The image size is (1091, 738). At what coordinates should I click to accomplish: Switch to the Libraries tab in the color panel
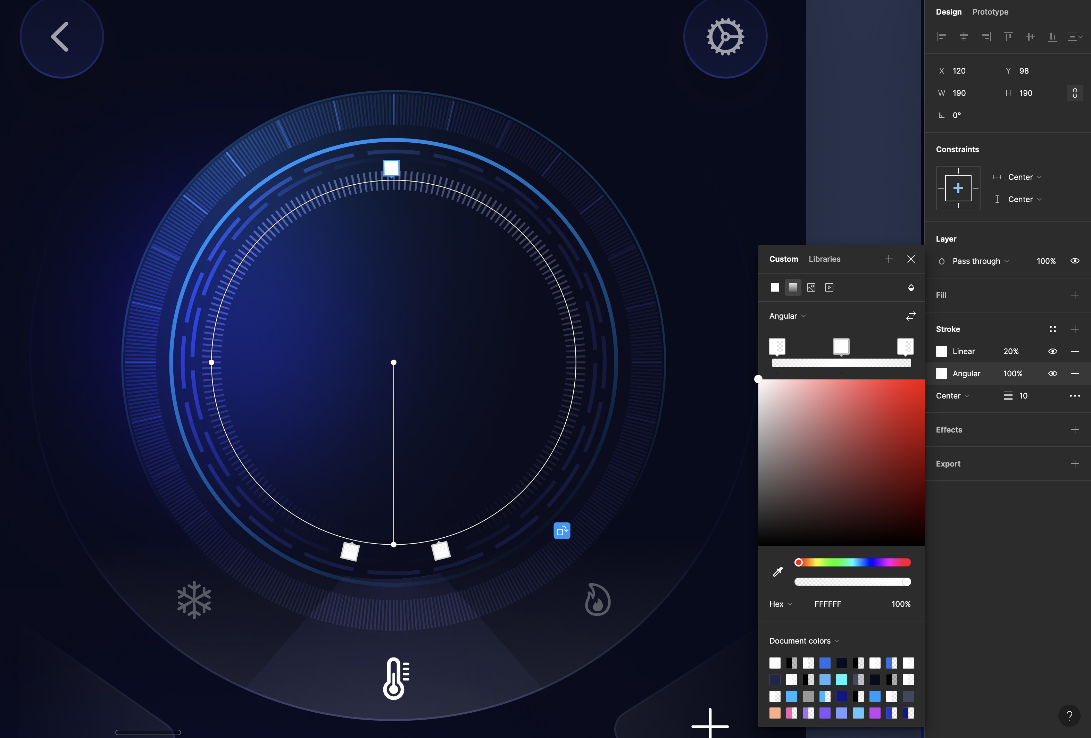coord(824,259)
